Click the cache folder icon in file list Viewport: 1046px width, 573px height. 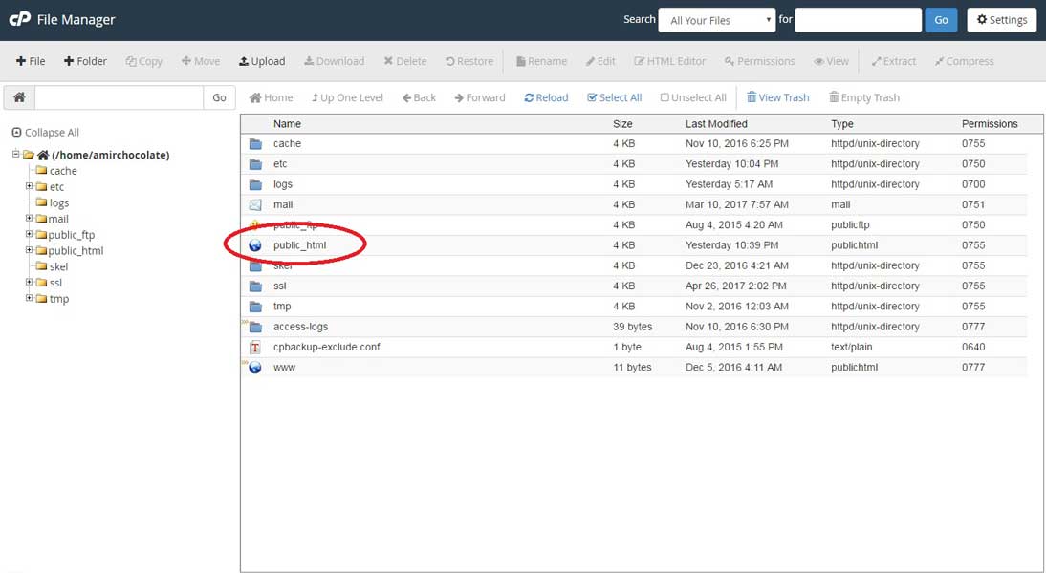click(255, 144)
